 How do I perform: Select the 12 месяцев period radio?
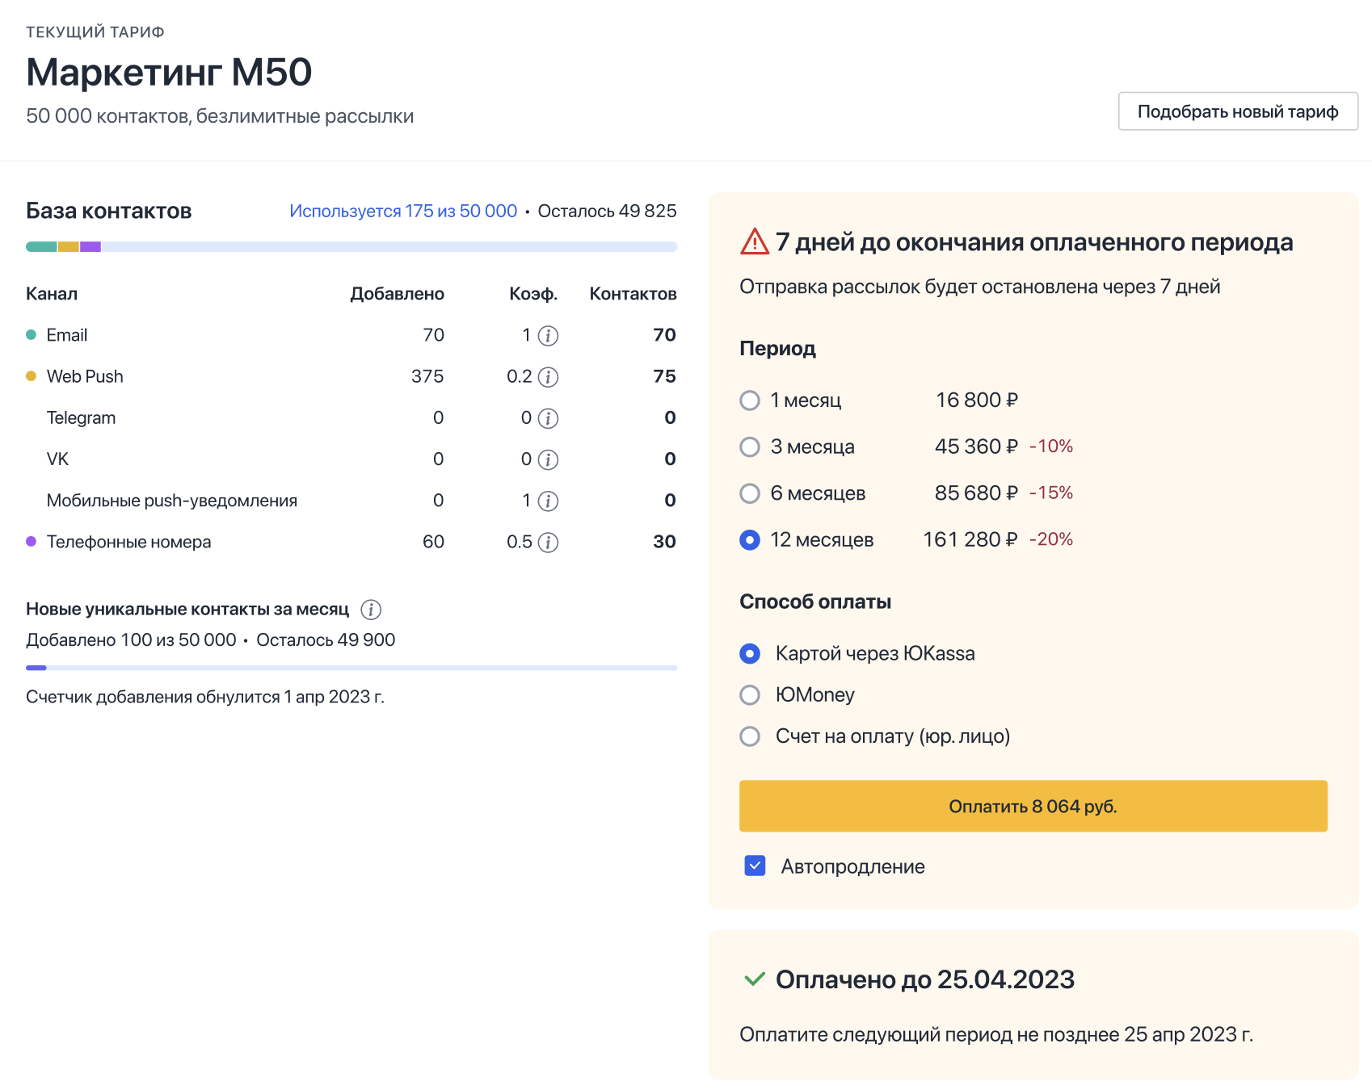[x=750, y=540]
